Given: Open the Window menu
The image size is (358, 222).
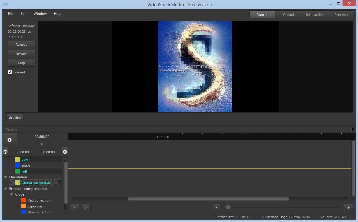Looking at the screenshot, I should pyautogui.click(x=40, y=14).
